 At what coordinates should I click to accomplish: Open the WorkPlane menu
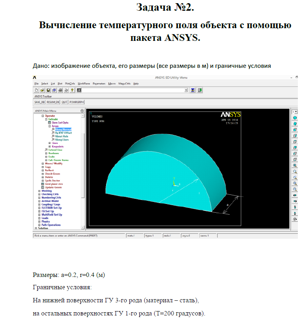[x=84, y=84]
